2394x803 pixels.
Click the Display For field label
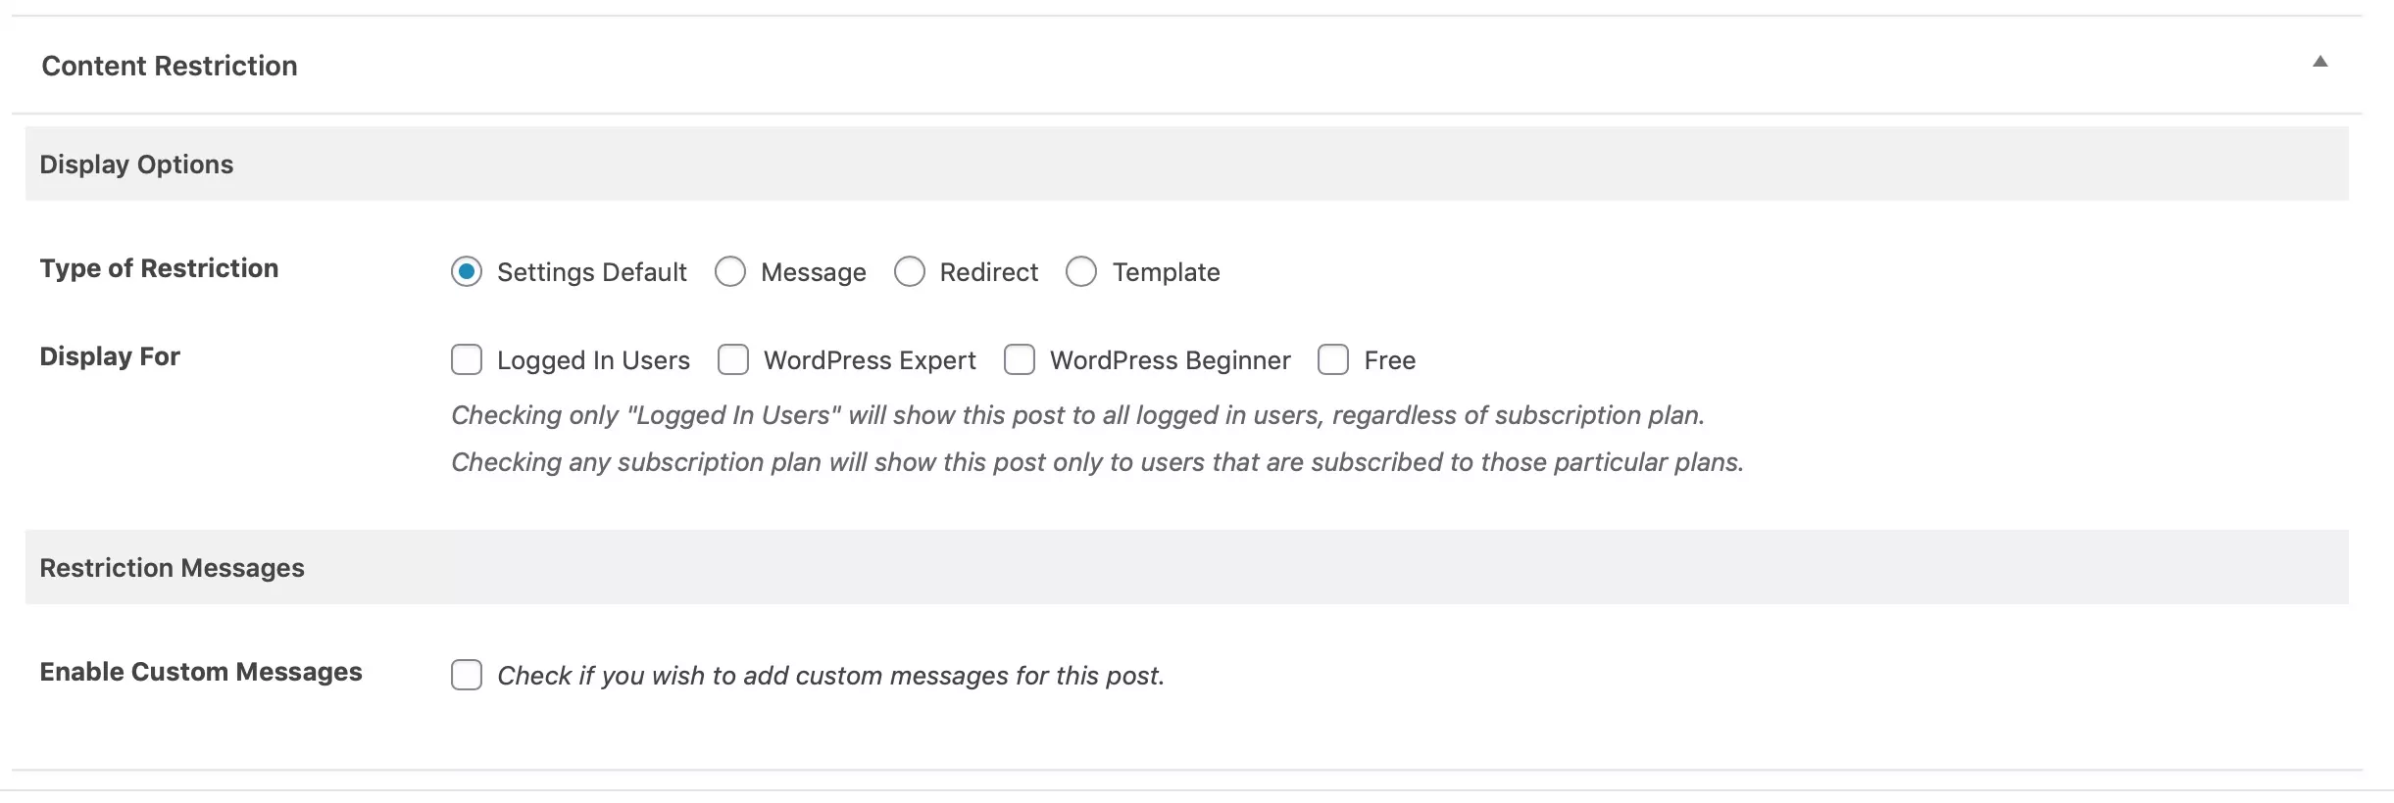coord(110,355)
